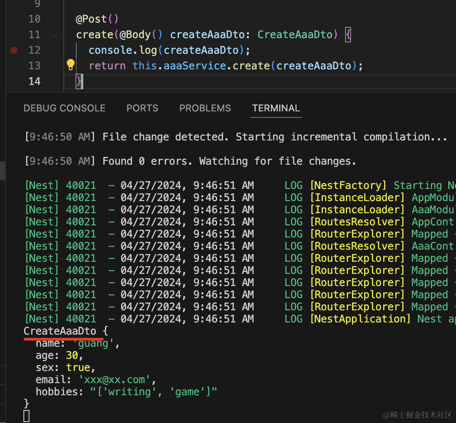456x423 pixels.
Task: Place cursor on console.log call
Action: tap(123, 50)
